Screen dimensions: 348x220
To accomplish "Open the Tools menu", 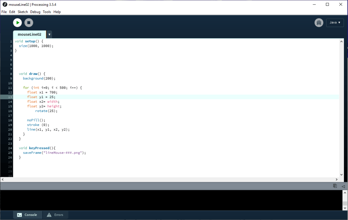I will coord(47,12).
